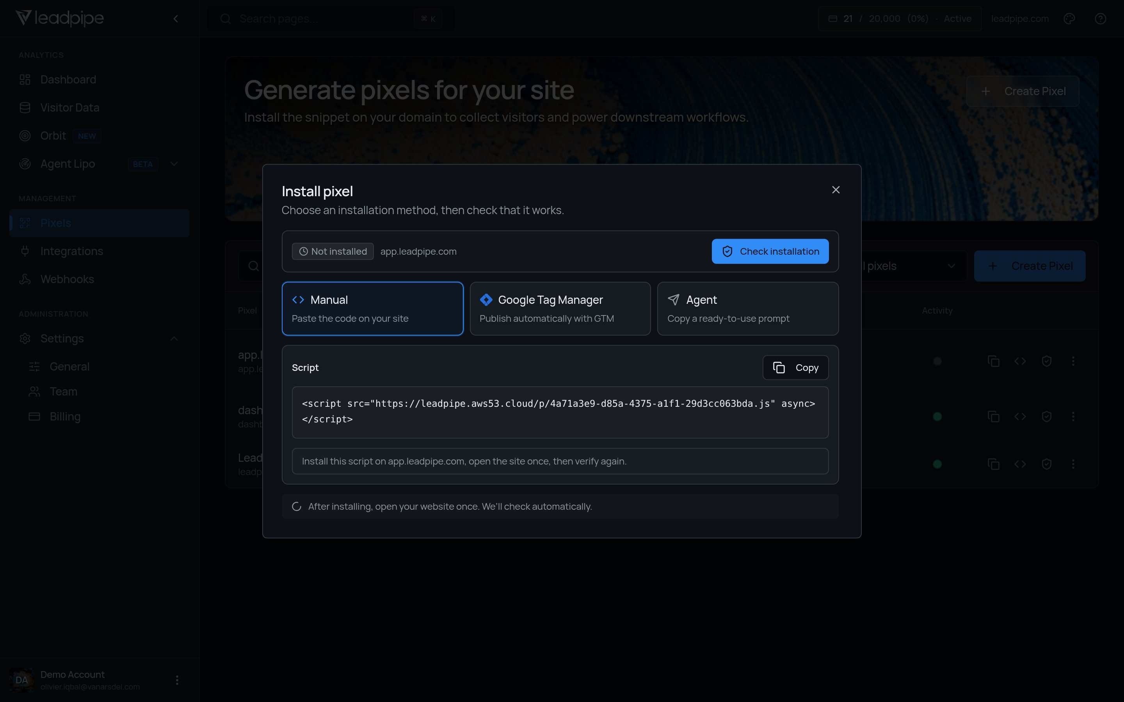Shield verify icon in first pixel row
Screen dimensions: 1124x702
click(1046, 361)
